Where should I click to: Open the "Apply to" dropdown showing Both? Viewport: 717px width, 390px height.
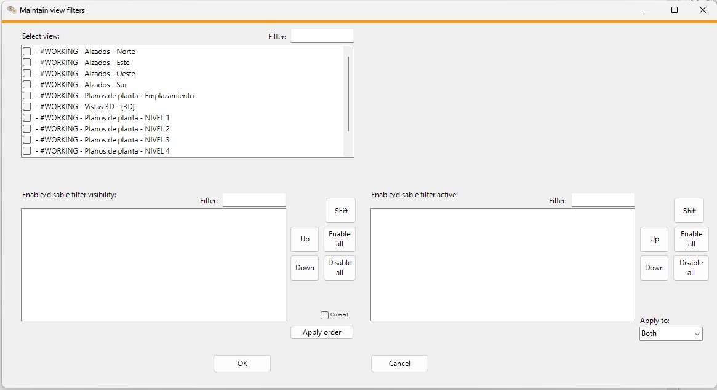click(671, 333)
